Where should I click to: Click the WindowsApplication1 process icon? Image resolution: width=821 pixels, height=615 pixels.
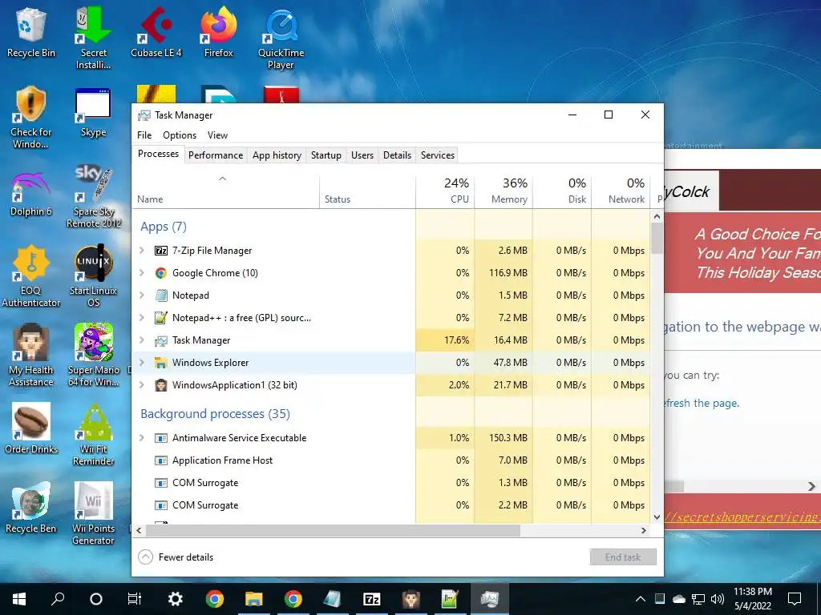[x=160, y=385]
